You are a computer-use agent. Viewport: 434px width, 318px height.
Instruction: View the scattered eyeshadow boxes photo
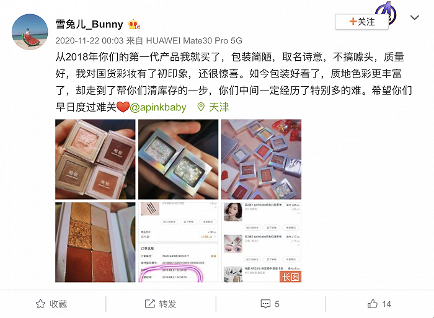pos(261,159)
